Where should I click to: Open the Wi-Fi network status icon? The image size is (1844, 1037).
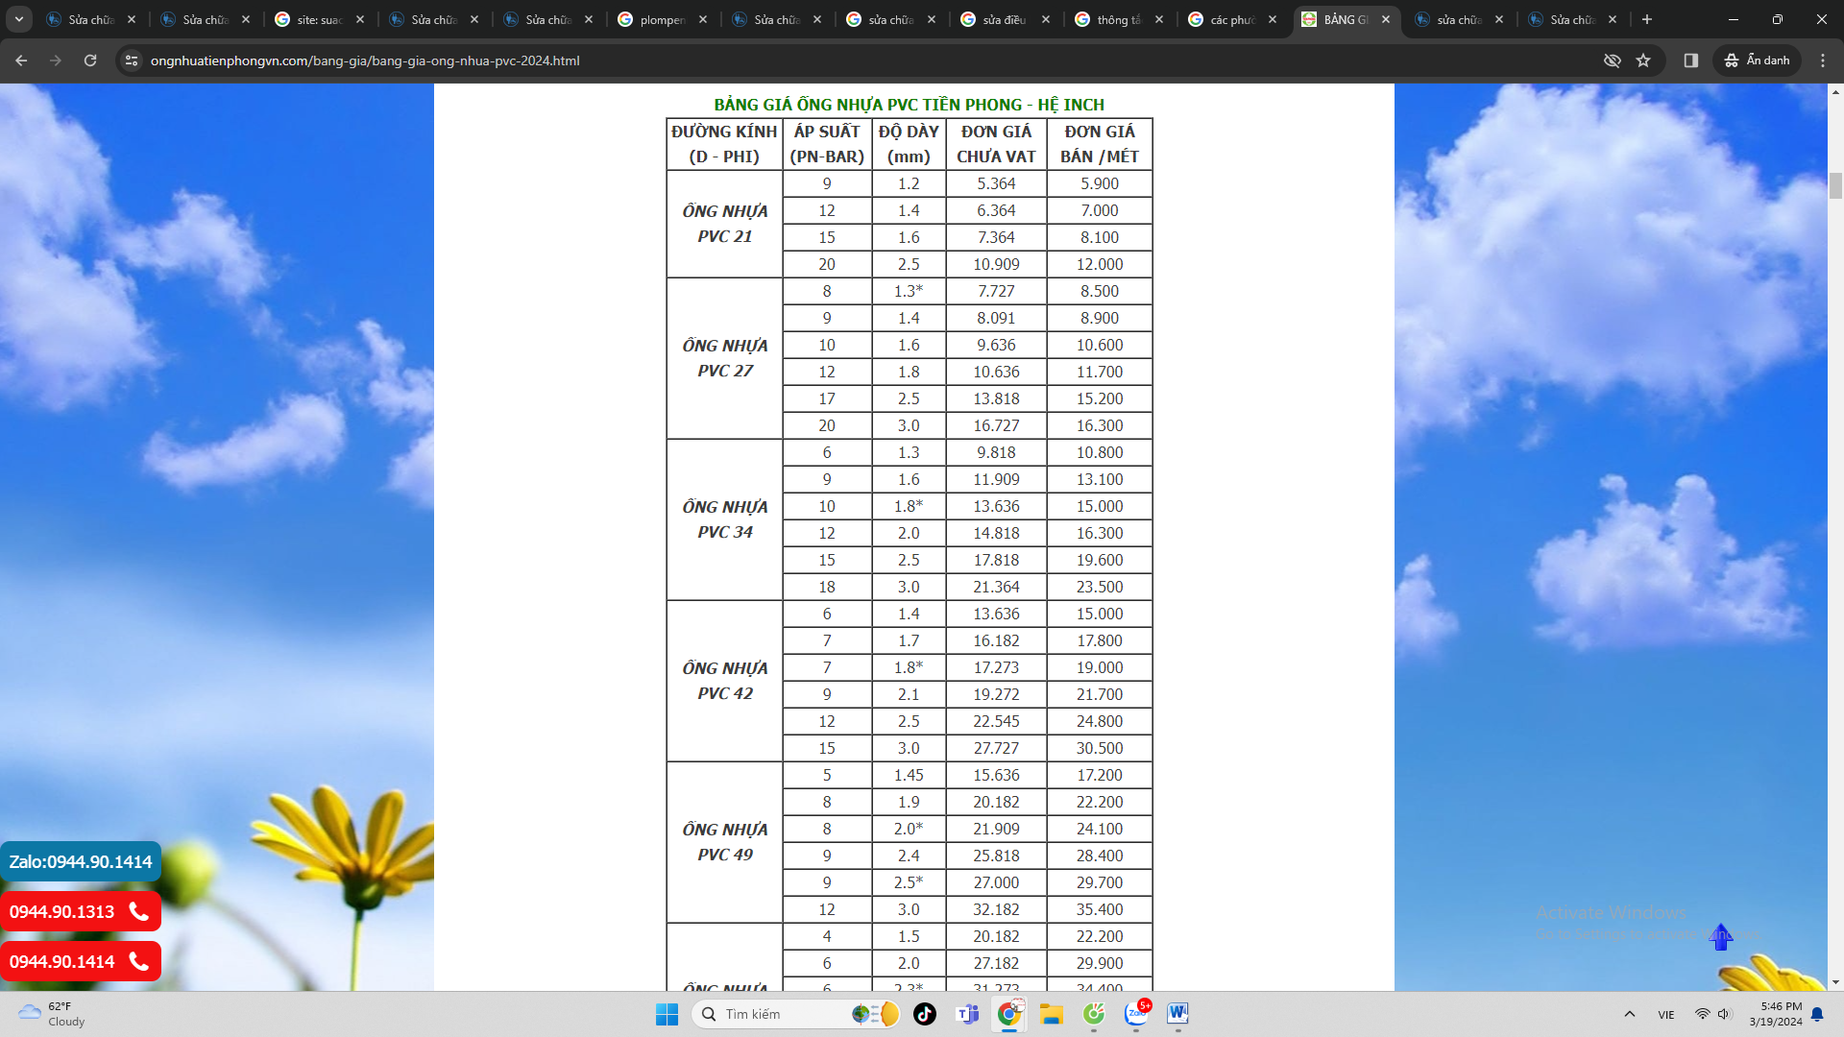[x=1702, y=1014]
